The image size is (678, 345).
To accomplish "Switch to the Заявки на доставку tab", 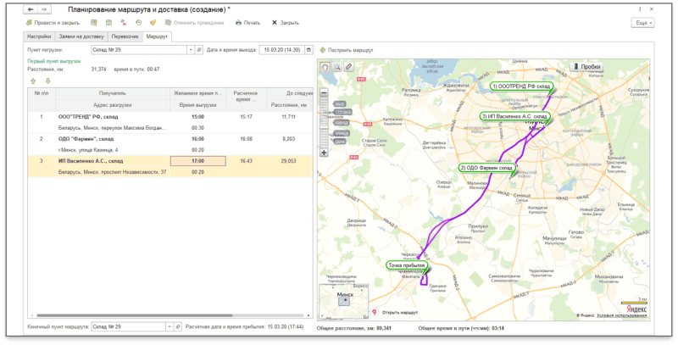I will (81, 37).
